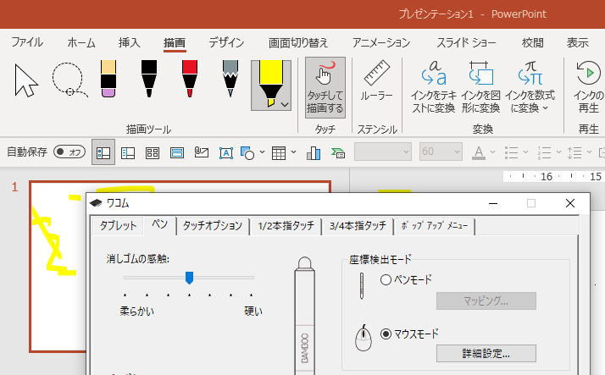
Task: Click the bullets list icon
Action: 511,152
